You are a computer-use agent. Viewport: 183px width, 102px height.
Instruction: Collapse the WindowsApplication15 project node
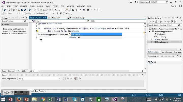pyautogui.click(x=149, y=31)
